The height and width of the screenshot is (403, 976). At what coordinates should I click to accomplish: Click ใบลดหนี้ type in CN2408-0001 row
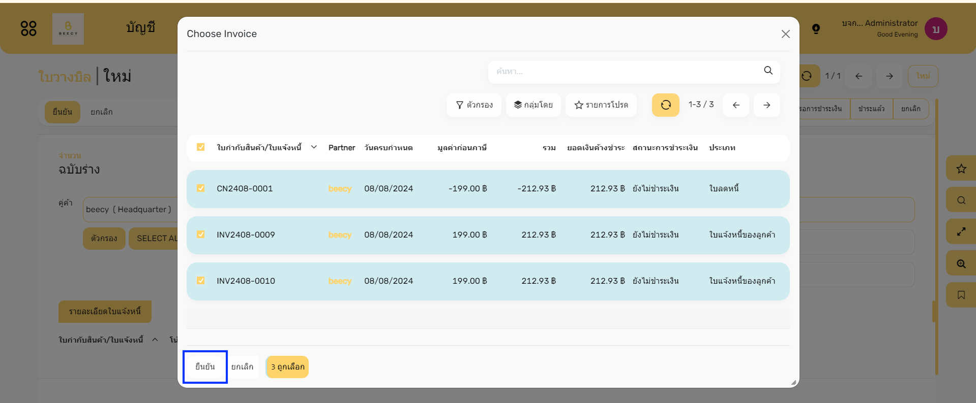724,189
